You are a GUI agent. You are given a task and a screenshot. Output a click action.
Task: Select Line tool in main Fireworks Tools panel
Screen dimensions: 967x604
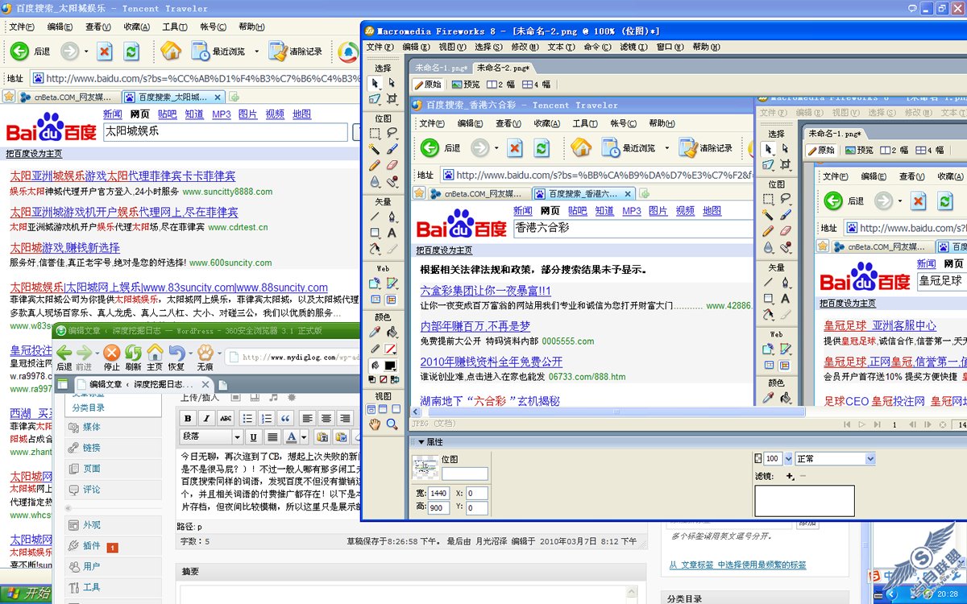(x=375, y=217)
